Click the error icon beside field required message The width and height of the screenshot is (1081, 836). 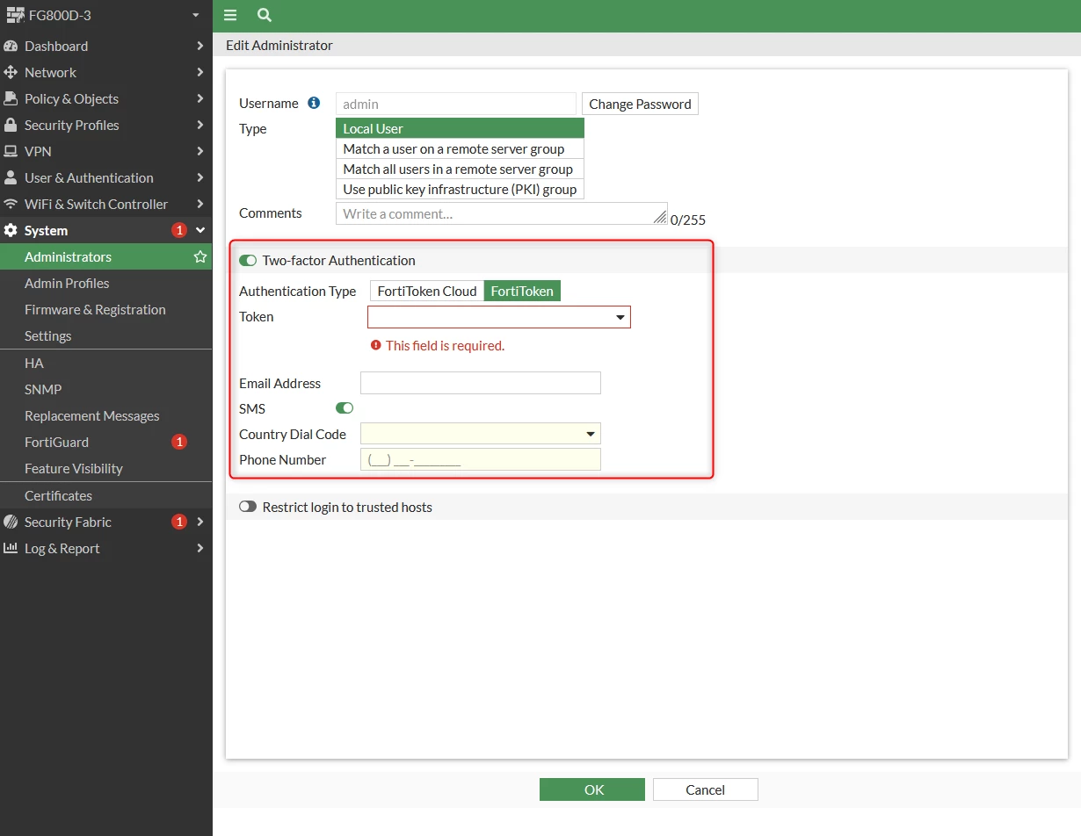coord(376,345)
